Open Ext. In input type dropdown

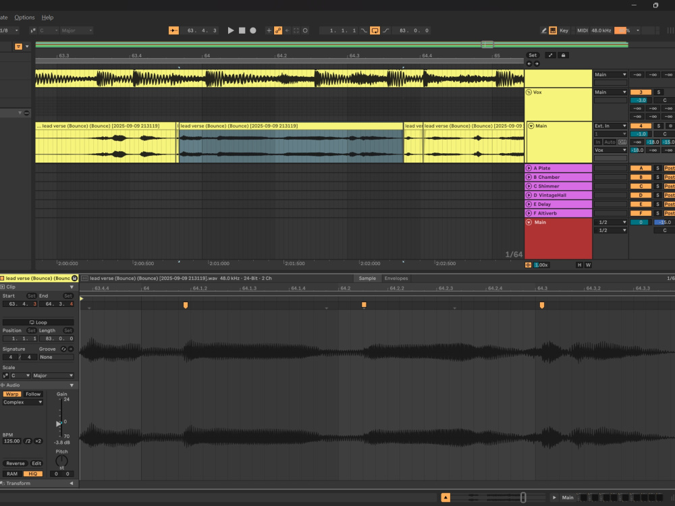[x=610, y=126]
